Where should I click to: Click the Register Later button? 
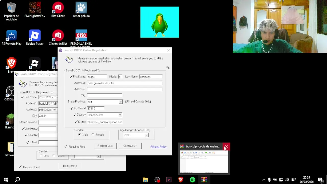pyautogui.click(x=105, y=146)
